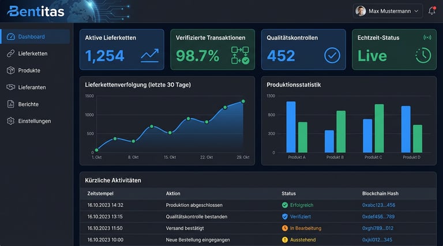The image size is (443, 246).
Task: Click the trend arrow icon in Aktive Lieferketten
Action: tap(150, 55)
